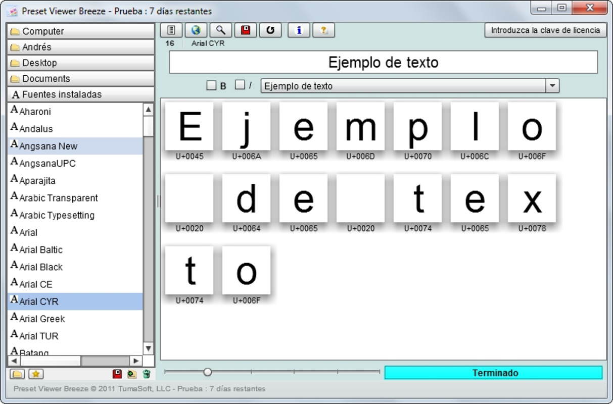This screenshot has width=613, height=404.
Task: Click the glyph tile for x U+0078
Action: coord(532,198)
